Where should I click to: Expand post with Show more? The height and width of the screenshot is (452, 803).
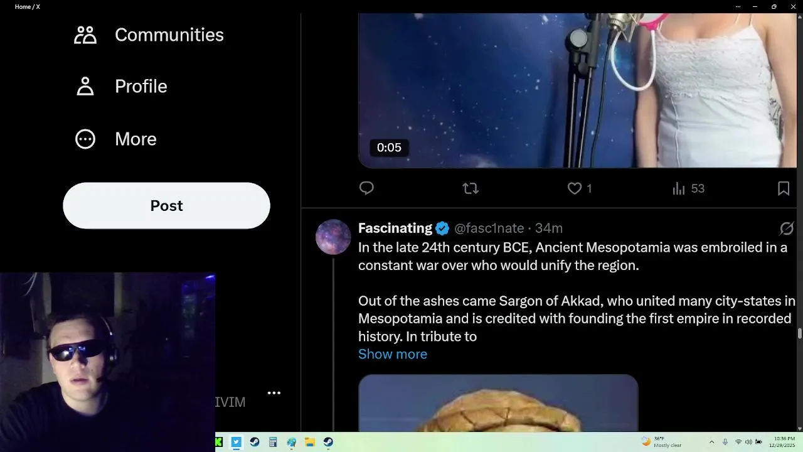click(x=393, y=354)
